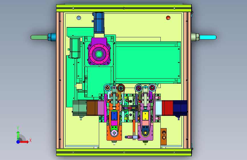Viewport: 247px width, 160px height.
Task: Select the top yellow-green aluminum extrusion rail
Action: click(124, 8)
